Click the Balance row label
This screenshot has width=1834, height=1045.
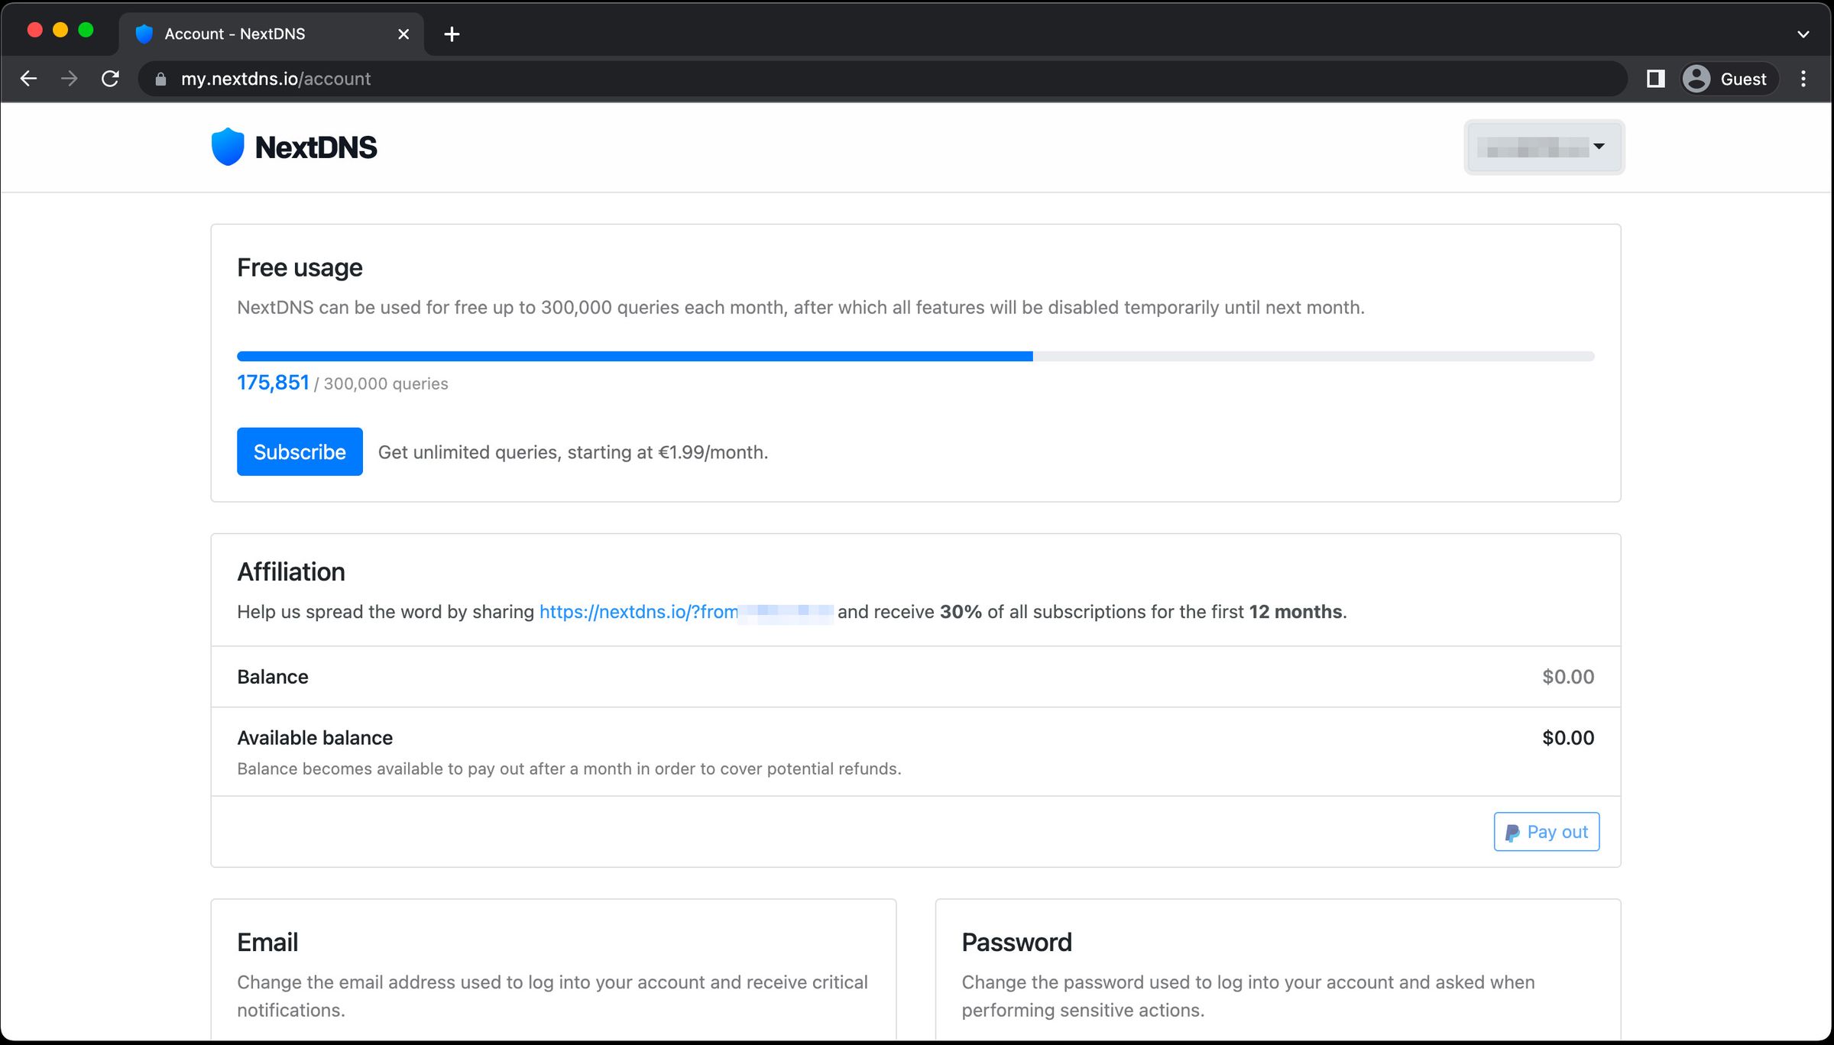(273, 677)
